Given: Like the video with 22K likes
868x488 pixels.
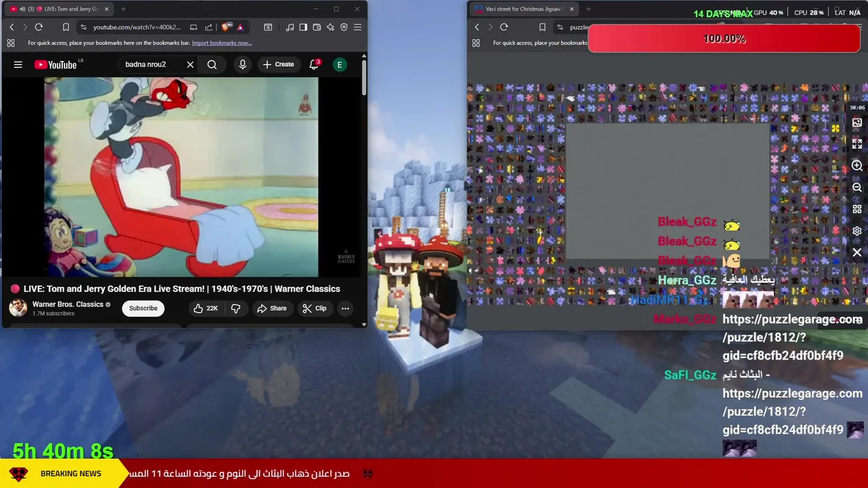Looking at the screenshot, I should tap(205, 308).
